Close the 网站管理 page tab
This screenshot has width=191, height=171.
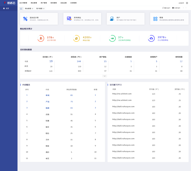click(33, 9)
